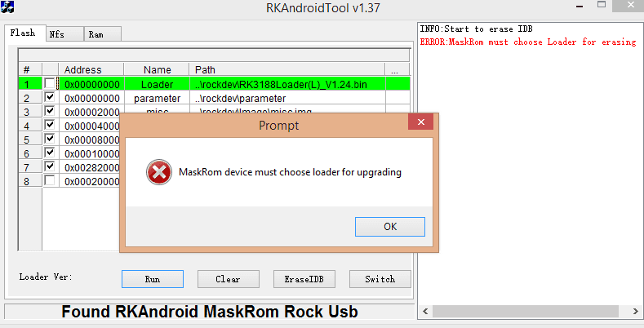This screenshot has width=644, height=328.
Task: Click the EraseIDB button
Action: [304, 279]
